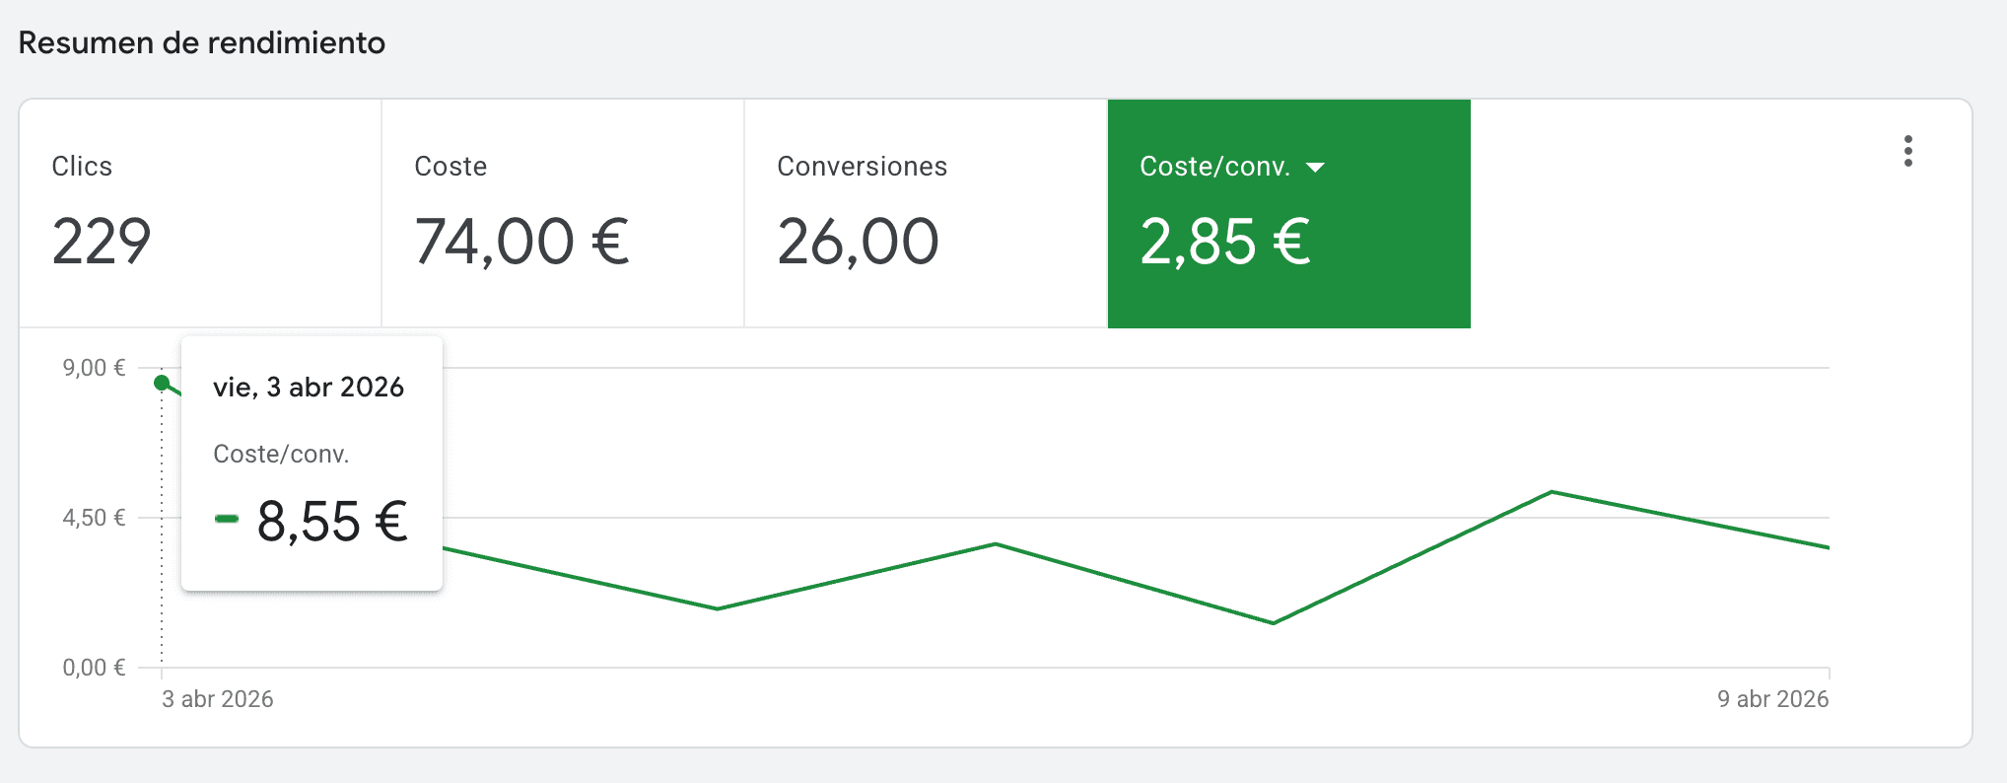This screenshot has height=783, width=2007.
Task: Open the three-dot more options menu
Action: (x=1908, y=151)
